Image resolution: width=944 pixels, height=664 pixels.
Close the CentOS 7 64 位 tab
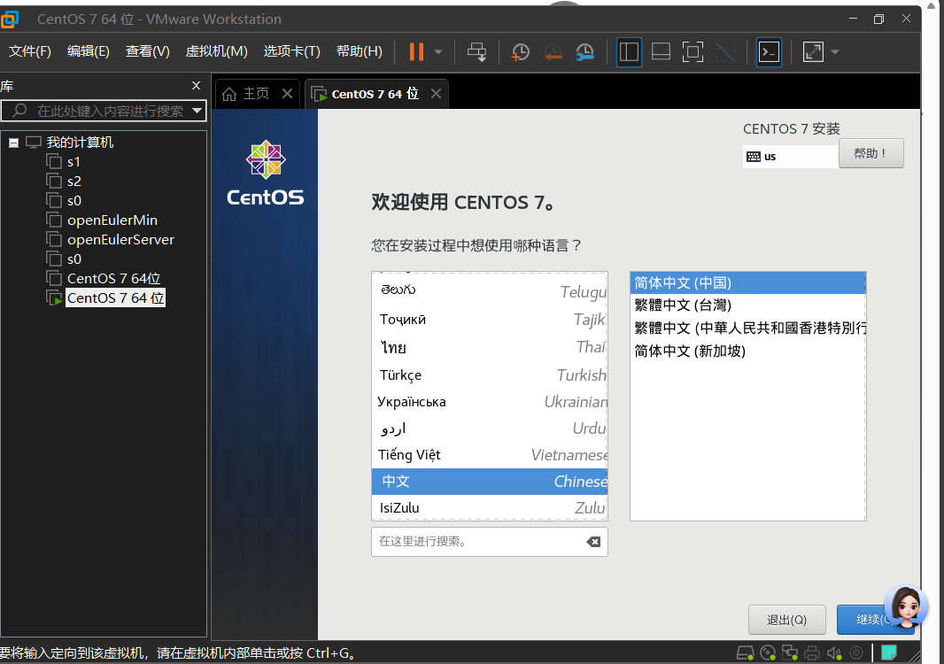click(x=436, y=94)
